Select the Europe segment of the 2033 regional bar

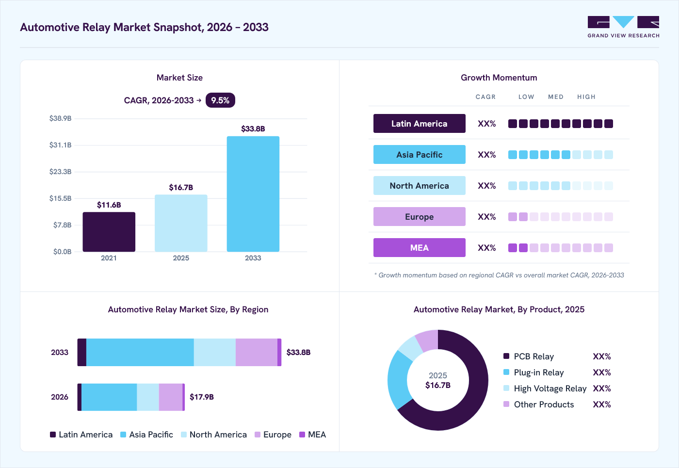[x=257, y=353]
